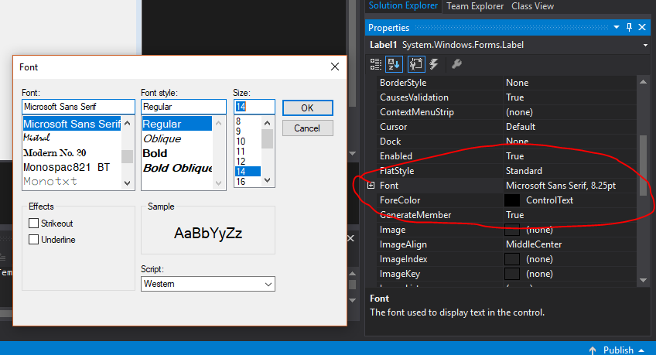Open the Publish dropdown caret in status bar
This screenshot has height=355, width=656.
641,350
